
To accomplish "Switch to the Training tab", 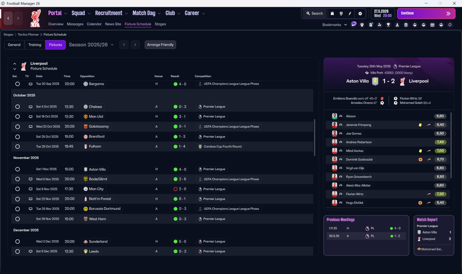I will point(35,45).
